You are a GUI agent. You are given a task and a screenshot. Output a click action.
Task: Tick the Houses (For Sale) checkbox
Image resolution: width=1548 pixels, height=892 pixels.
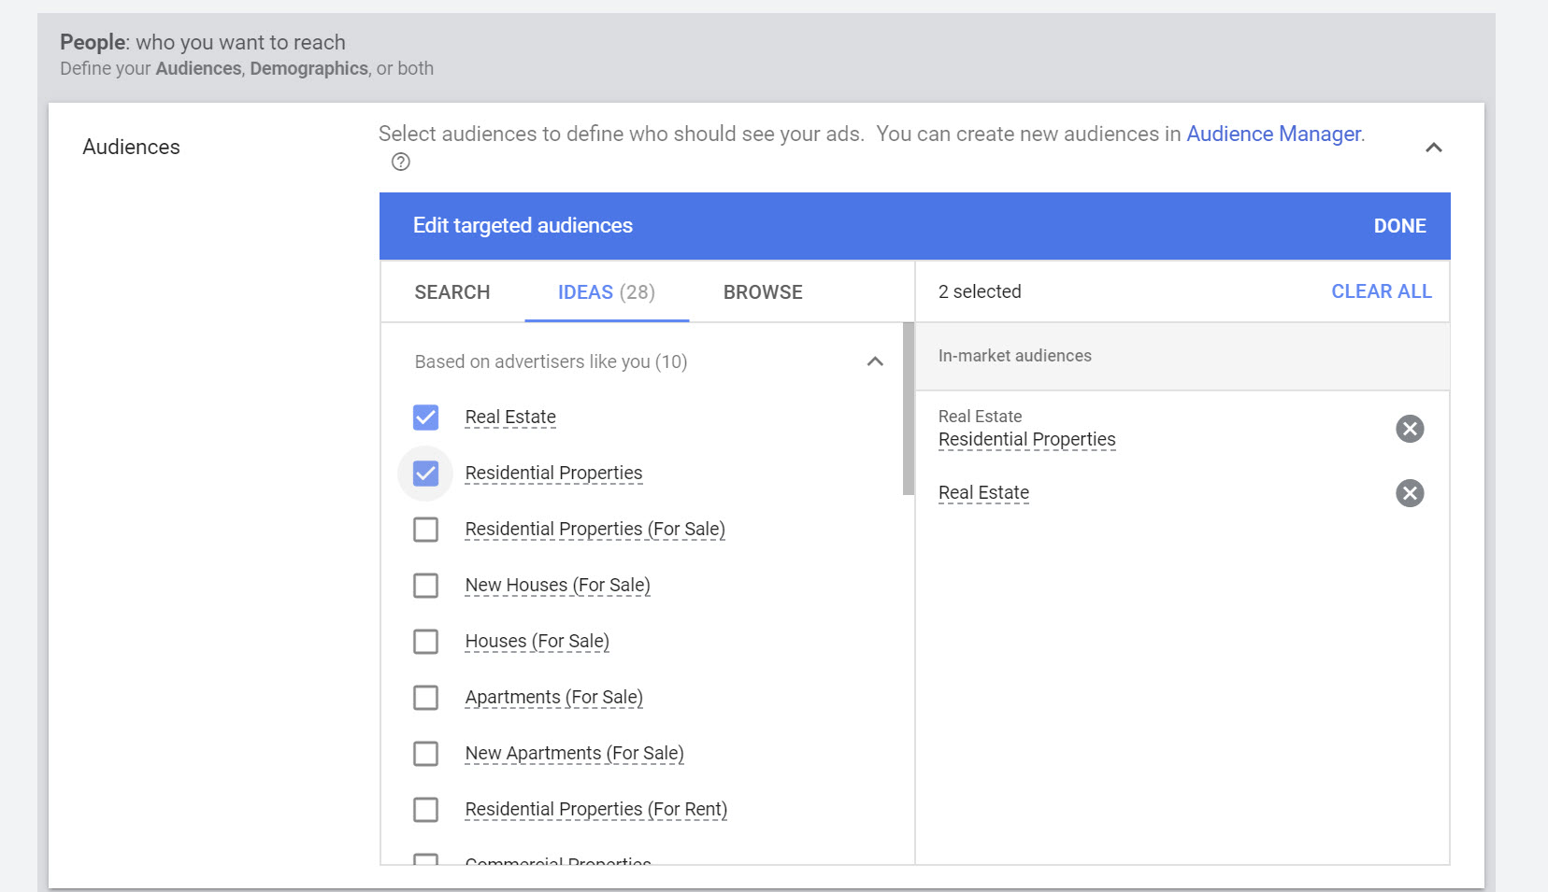coord(426,642)
